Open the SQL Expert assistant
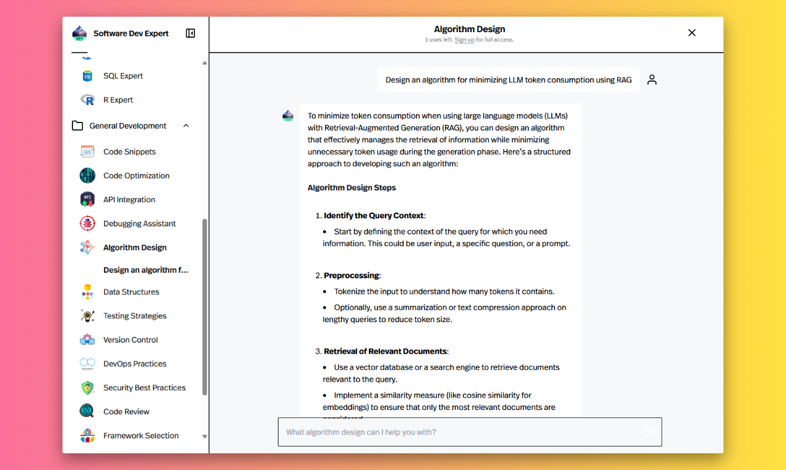Viewport: 786px width, 470px height. point(123,76)
